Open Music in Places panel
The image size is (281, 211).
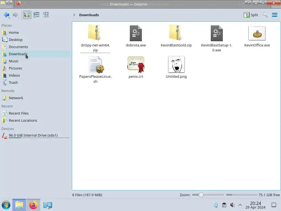click(x=35, y=61)
